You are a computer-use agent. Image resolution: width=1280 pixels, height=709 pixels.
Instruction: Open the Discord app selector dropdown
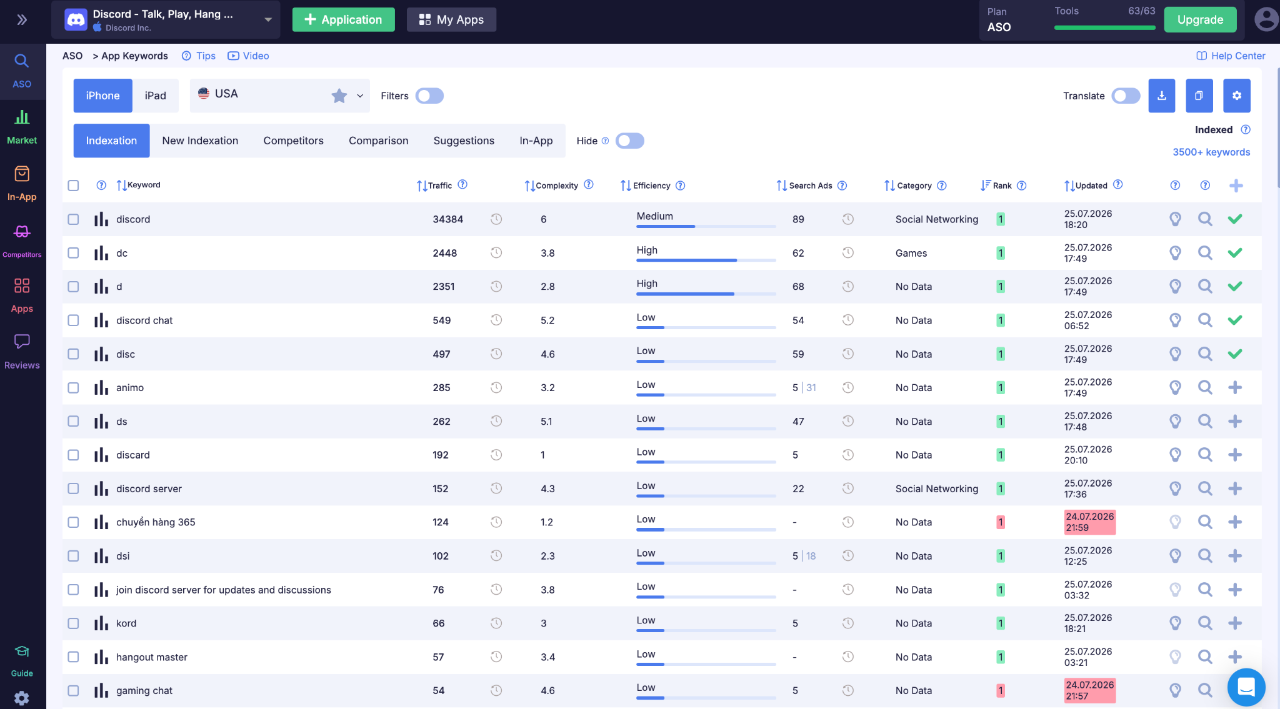point(166,20)
